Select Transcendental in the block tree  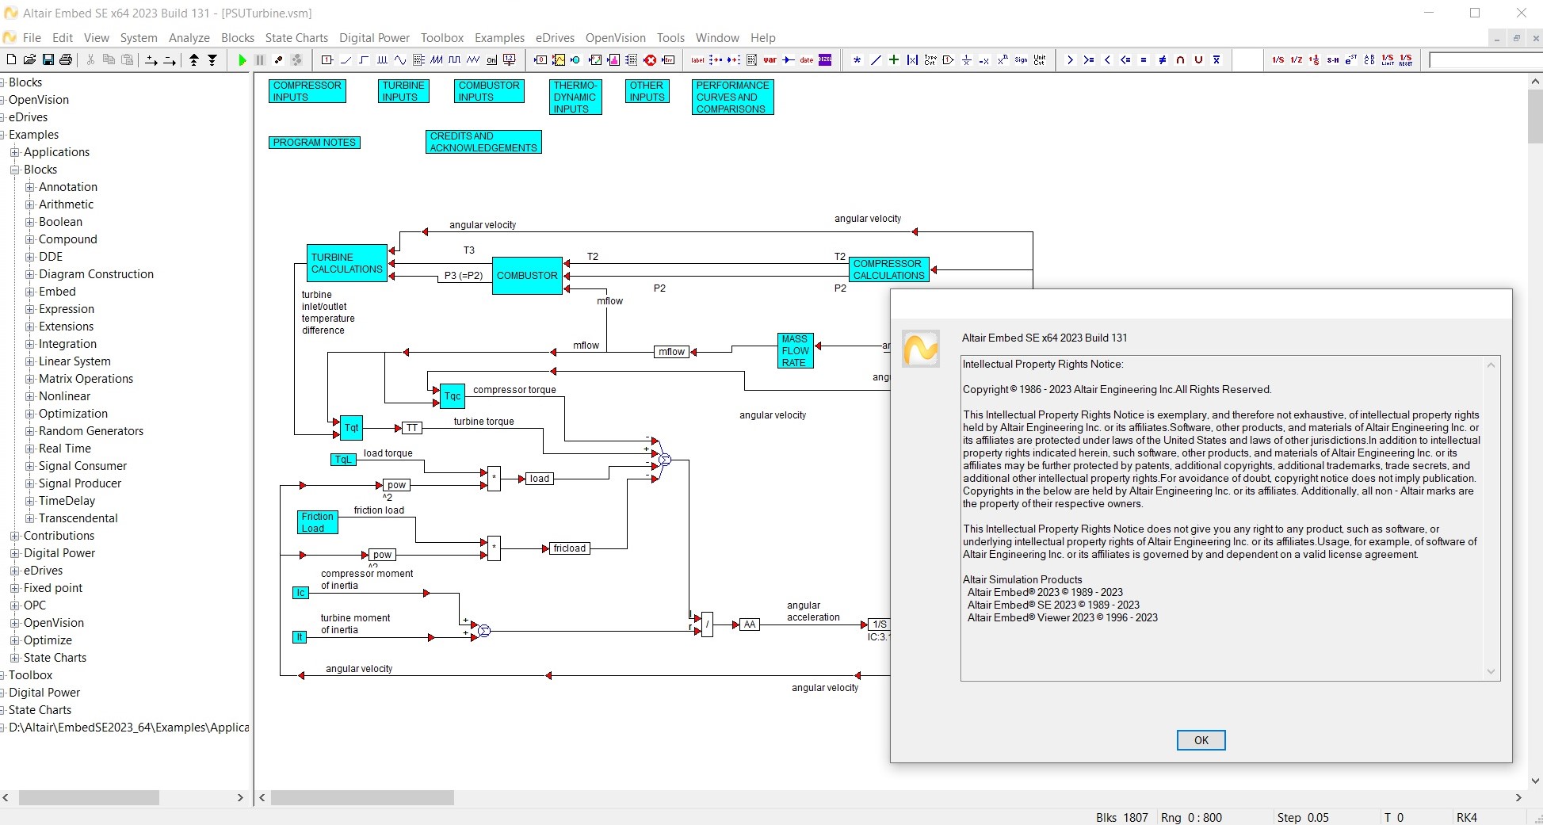[x=78, y=518]
